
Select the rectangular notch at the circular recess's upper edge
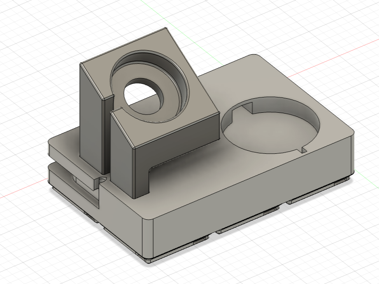(247, 108)
